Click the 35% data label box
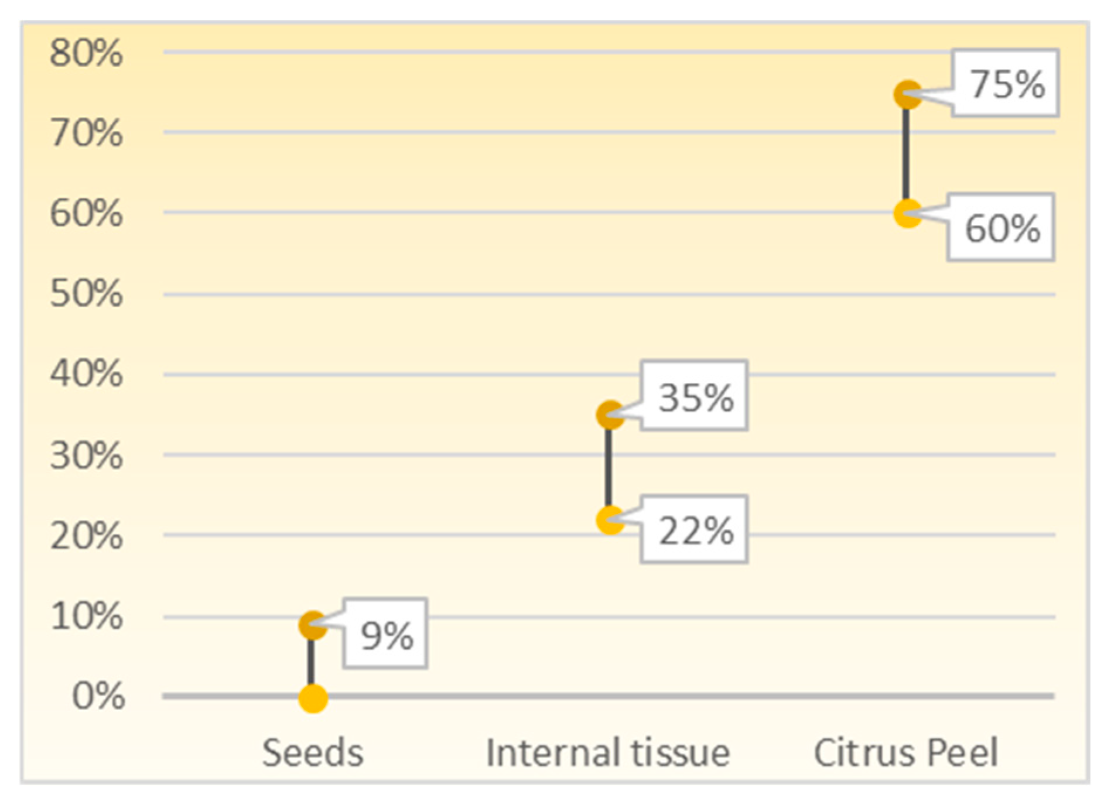 695,396
